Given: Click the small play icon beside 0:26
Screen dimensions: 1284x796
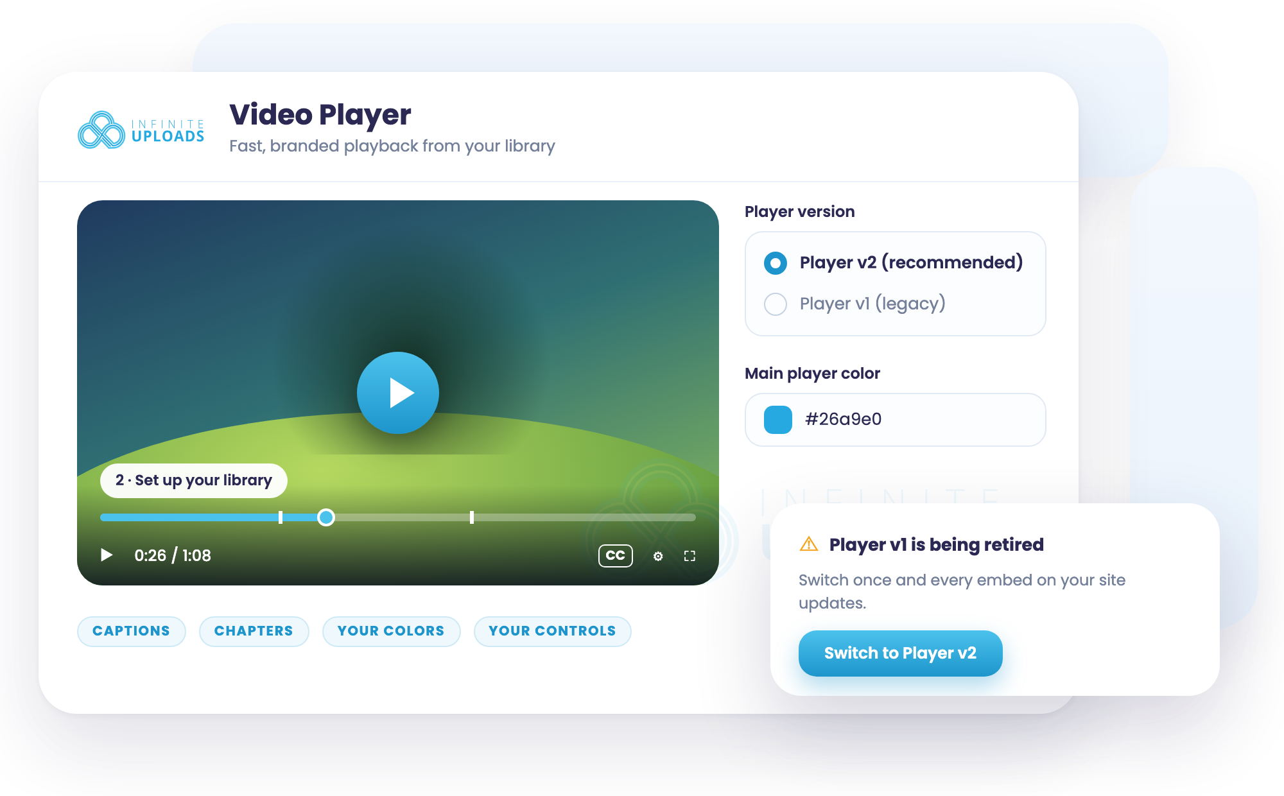Looking at the screenshot, I should pos(107,555).
